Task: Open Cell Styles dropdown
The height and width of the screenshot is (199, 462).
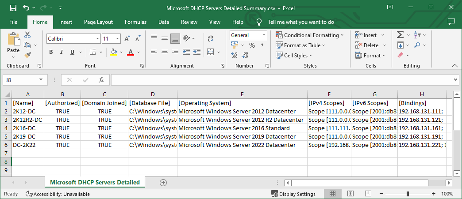Action: coord(294,55)
